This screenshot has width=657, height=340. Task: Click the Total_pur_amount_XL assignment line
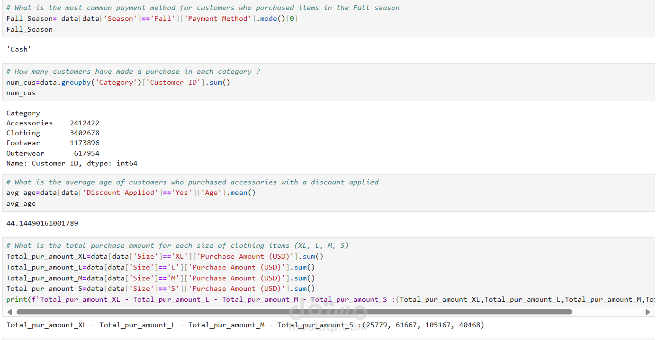tap(164, 256)
